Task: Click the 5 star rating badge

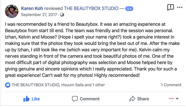Action: tap(129, 9)
